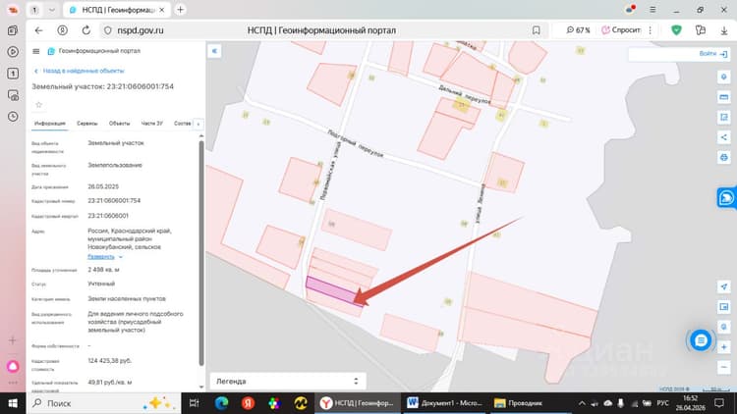Switch to Документ1 Microsoft Word taskbar window
737x414 pixels.
444,403
